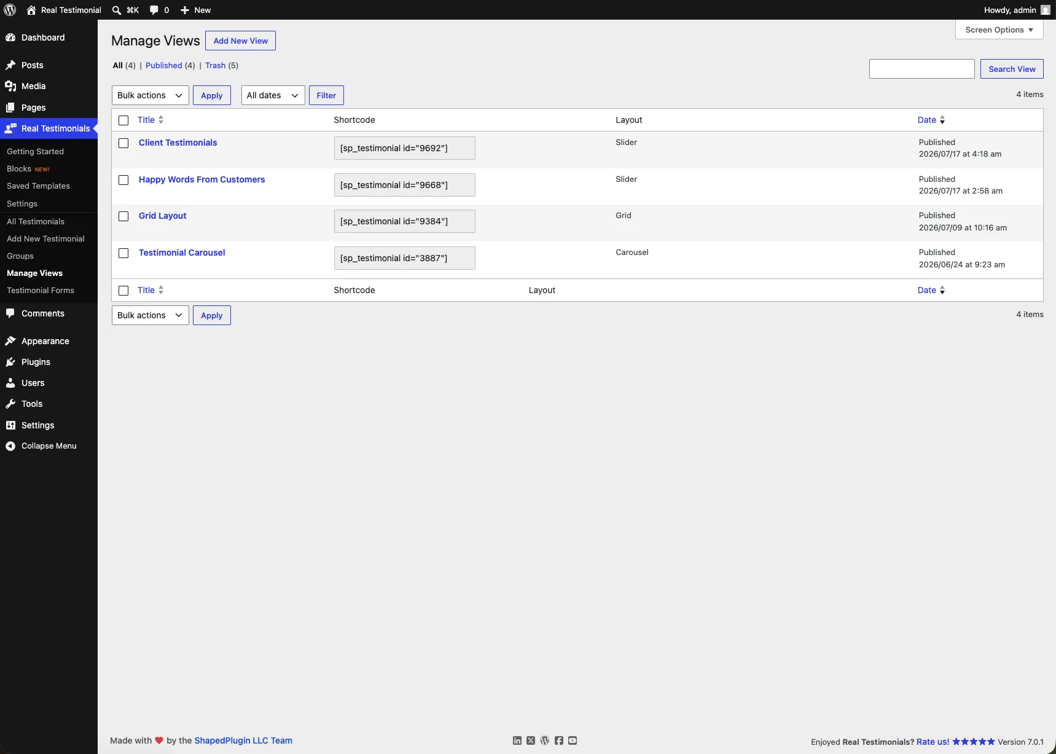Click the plus icon next to New
This screenshot has width=1056, height=754.
[x=184, y=10]
